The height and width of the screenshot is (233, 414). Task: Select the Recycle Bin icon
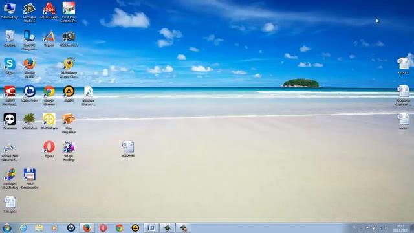click(10, 39)
